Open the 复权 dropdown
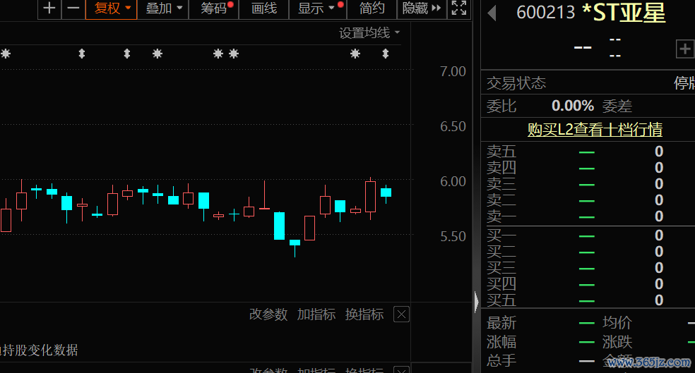This screenshot has width=695, height=373. coord(113,8)
